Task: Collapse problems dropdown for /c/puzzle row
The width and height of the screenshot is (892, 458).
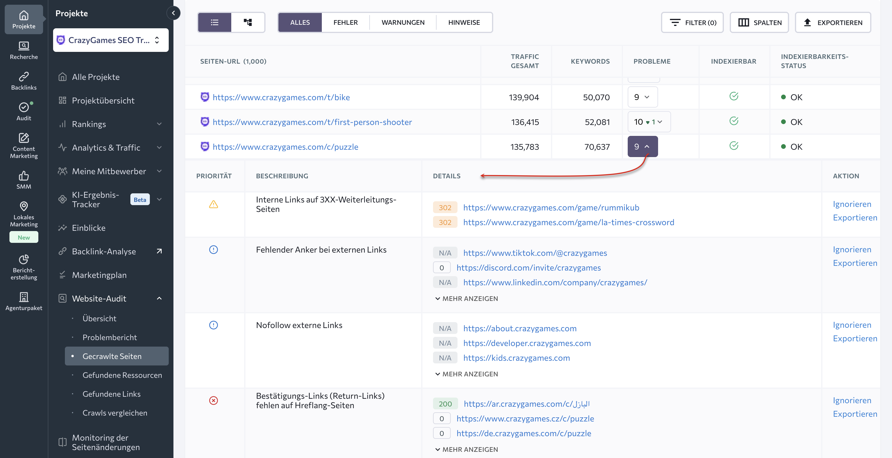Action: (643, 147)
